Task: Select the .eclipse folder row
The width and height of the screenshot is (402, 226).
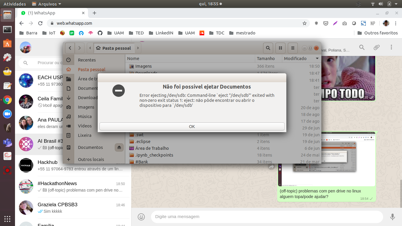Action: tap(224, 142)
